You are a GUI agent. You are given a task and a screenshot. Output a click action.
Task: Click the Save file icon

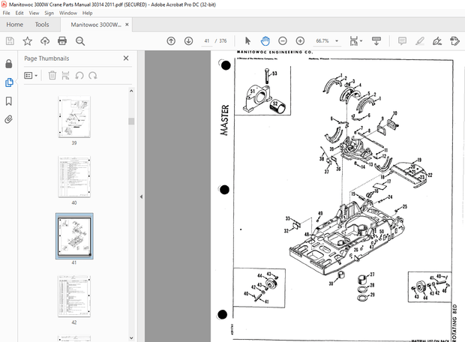click(x=10, y=41)
